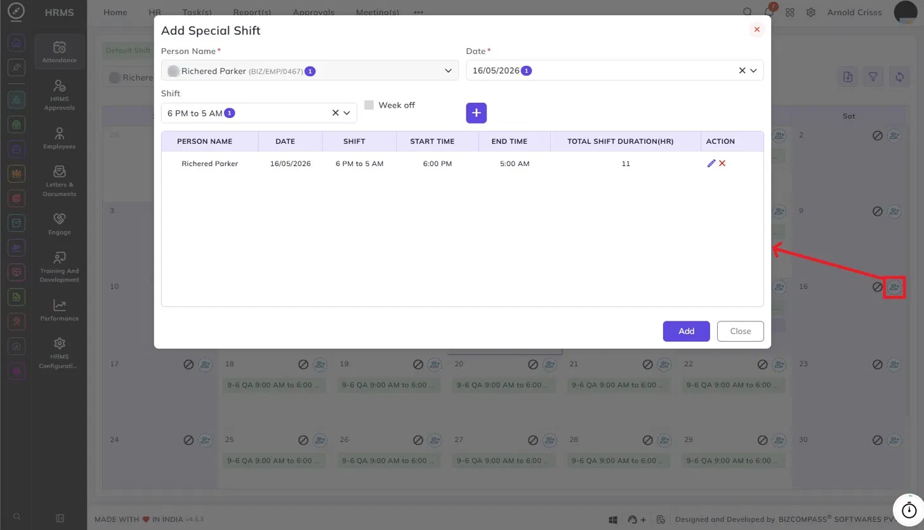The width and height of the screenshot is (924, 530).
Task: Click the home icon in left rail
Action: click(x=17, y=43)
